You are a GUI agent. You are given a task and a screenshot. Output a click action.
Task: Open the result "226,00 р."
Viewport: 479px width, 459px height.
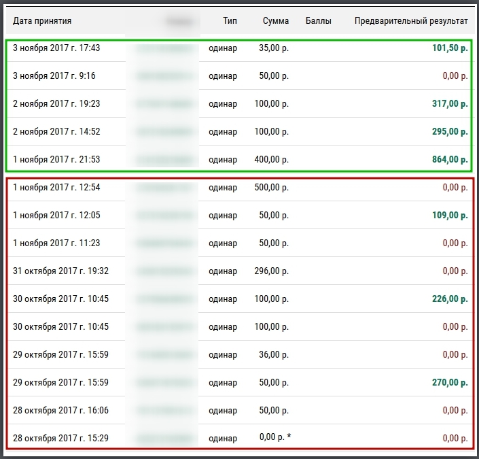coord(450,299)
